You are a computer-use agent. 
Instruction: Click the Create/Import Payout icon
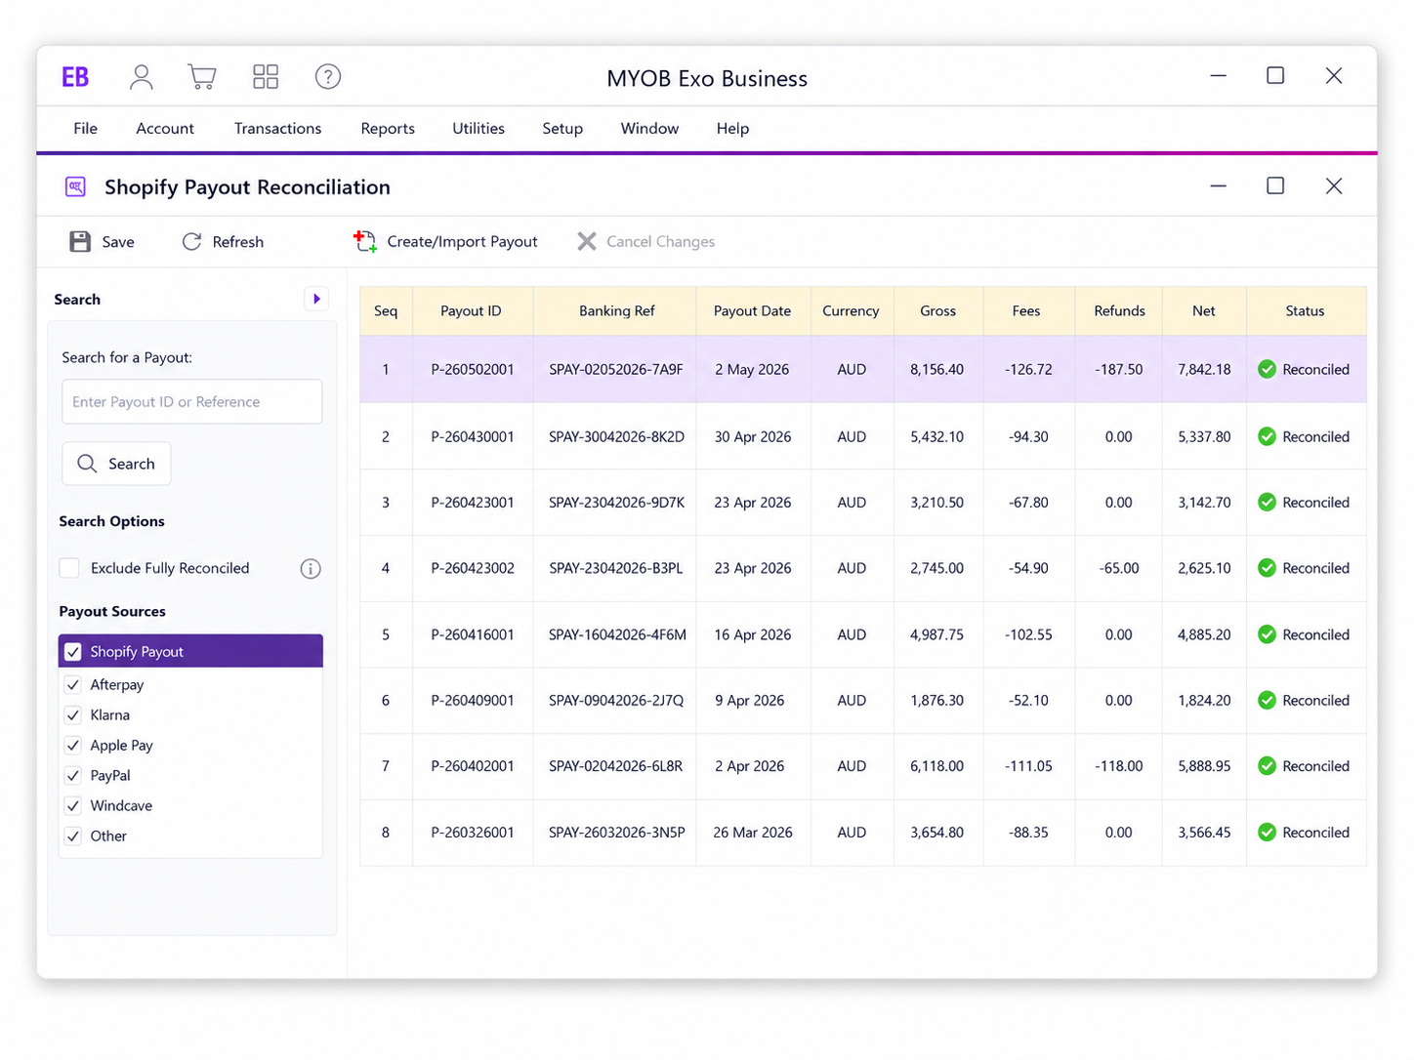click(365, 241)
